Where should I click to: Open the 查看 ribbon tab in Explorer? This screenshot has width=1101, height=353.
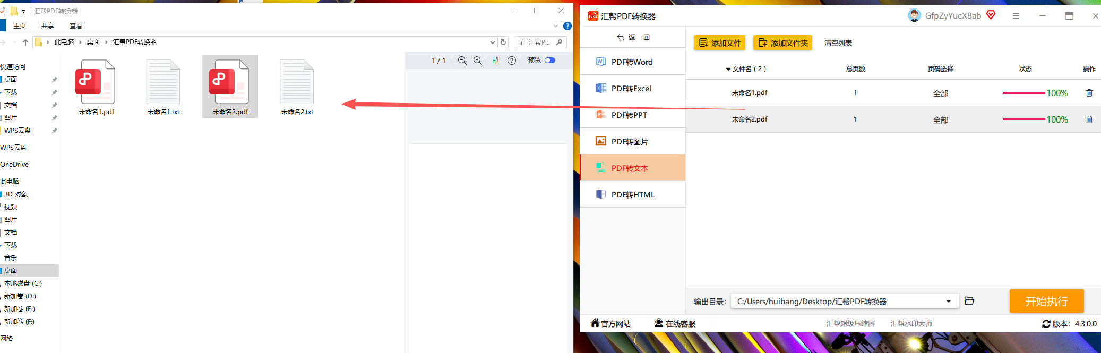click(x=76, y=26)
